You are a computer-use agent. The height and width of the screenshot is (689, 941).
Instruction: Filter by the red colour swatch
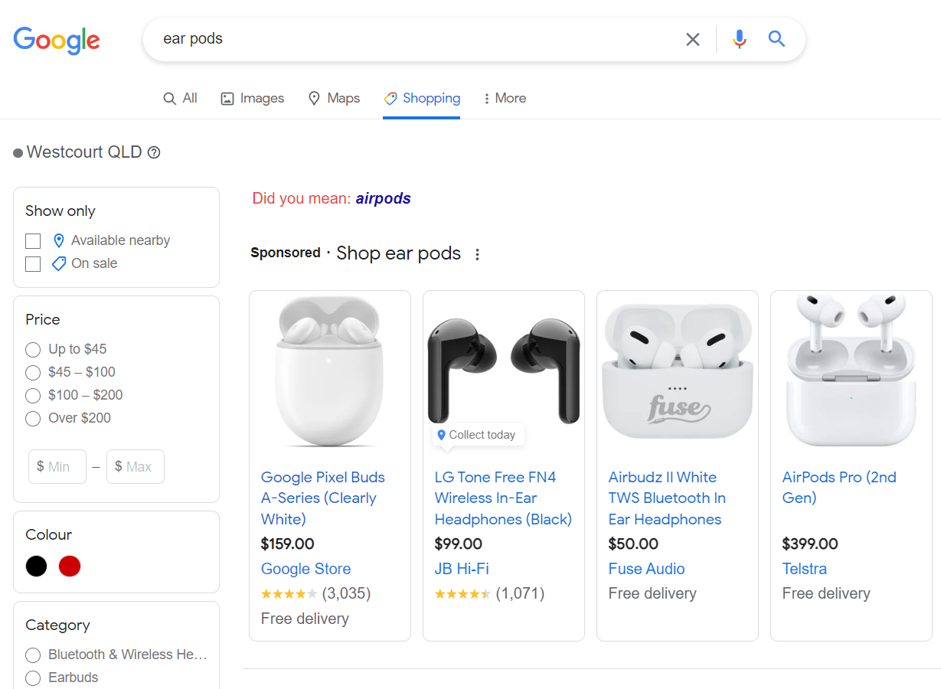[x=70, y=567]
